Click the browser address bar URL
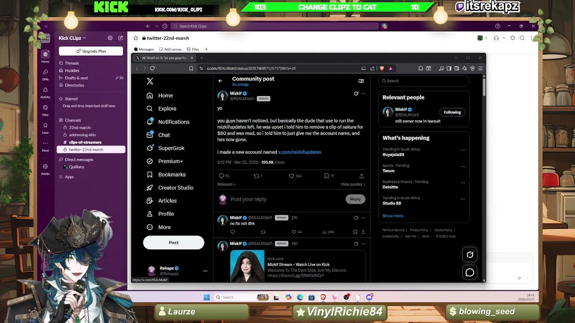 pyautogui.click(x=251, y=68)
